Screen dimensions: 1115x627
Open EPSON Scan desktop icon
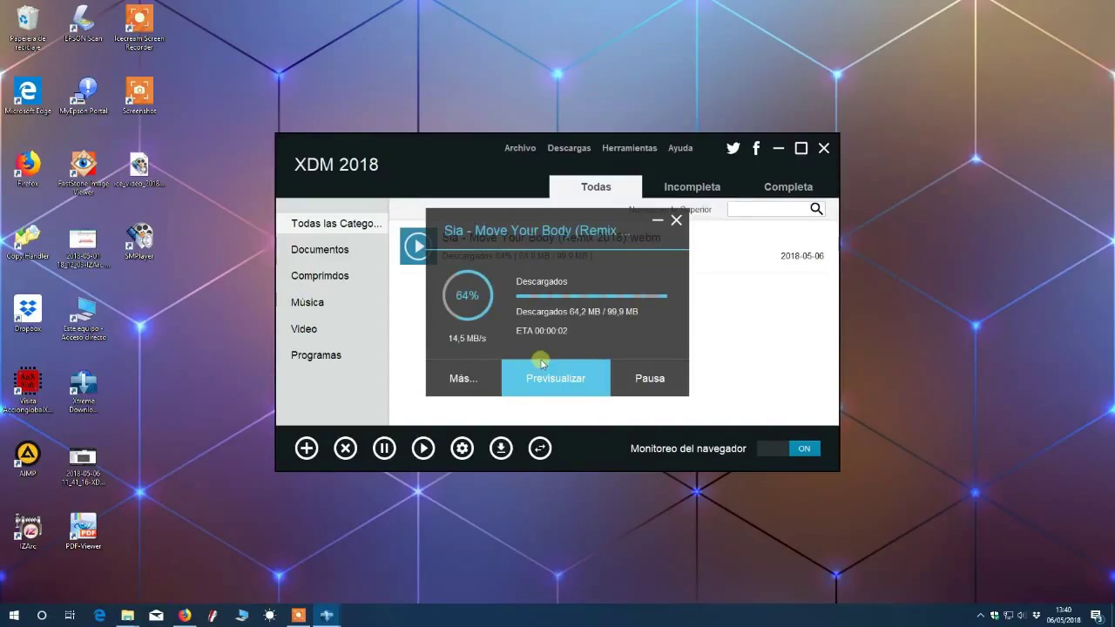pyautogui.click(x=84, y=24)
